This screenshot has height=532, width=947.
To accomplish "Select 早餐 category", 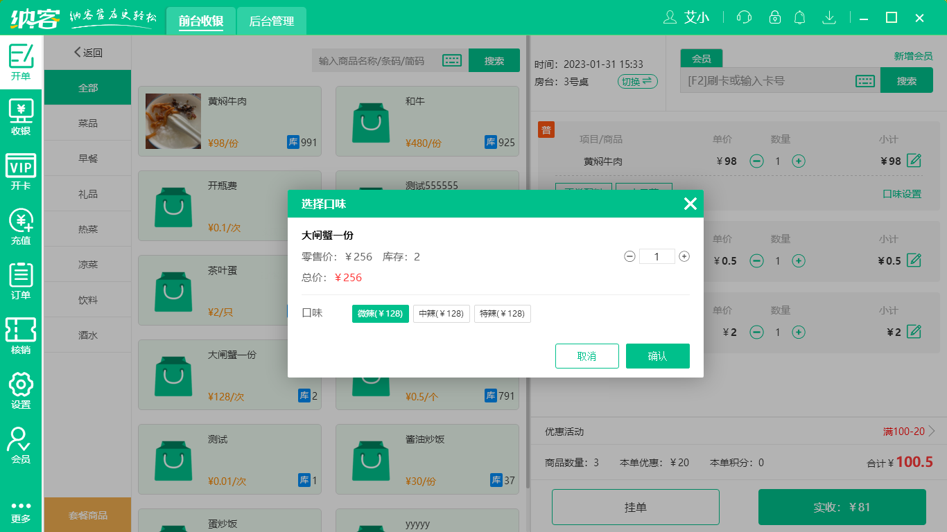I will click(88, 159).
